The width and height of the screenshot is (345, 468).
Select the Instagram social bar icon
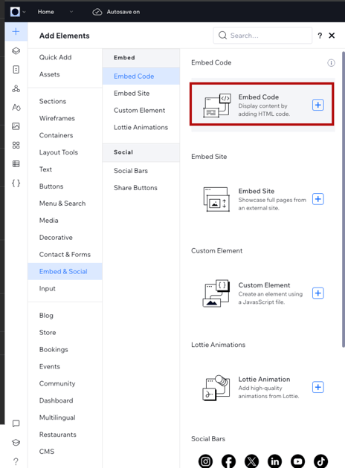(x=205, y=461)
